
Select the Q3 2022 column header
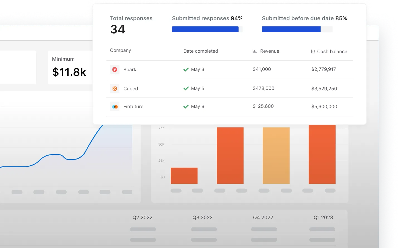[202, 218]
